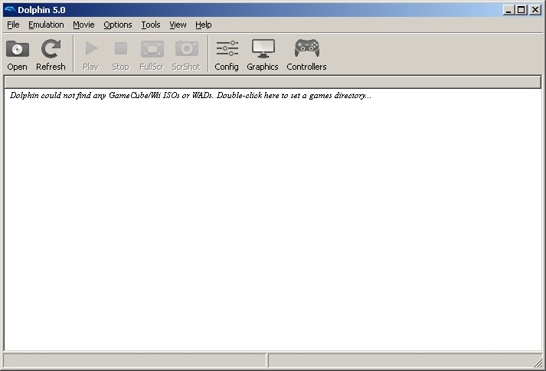Open the Movie menu

pos(83,25)
